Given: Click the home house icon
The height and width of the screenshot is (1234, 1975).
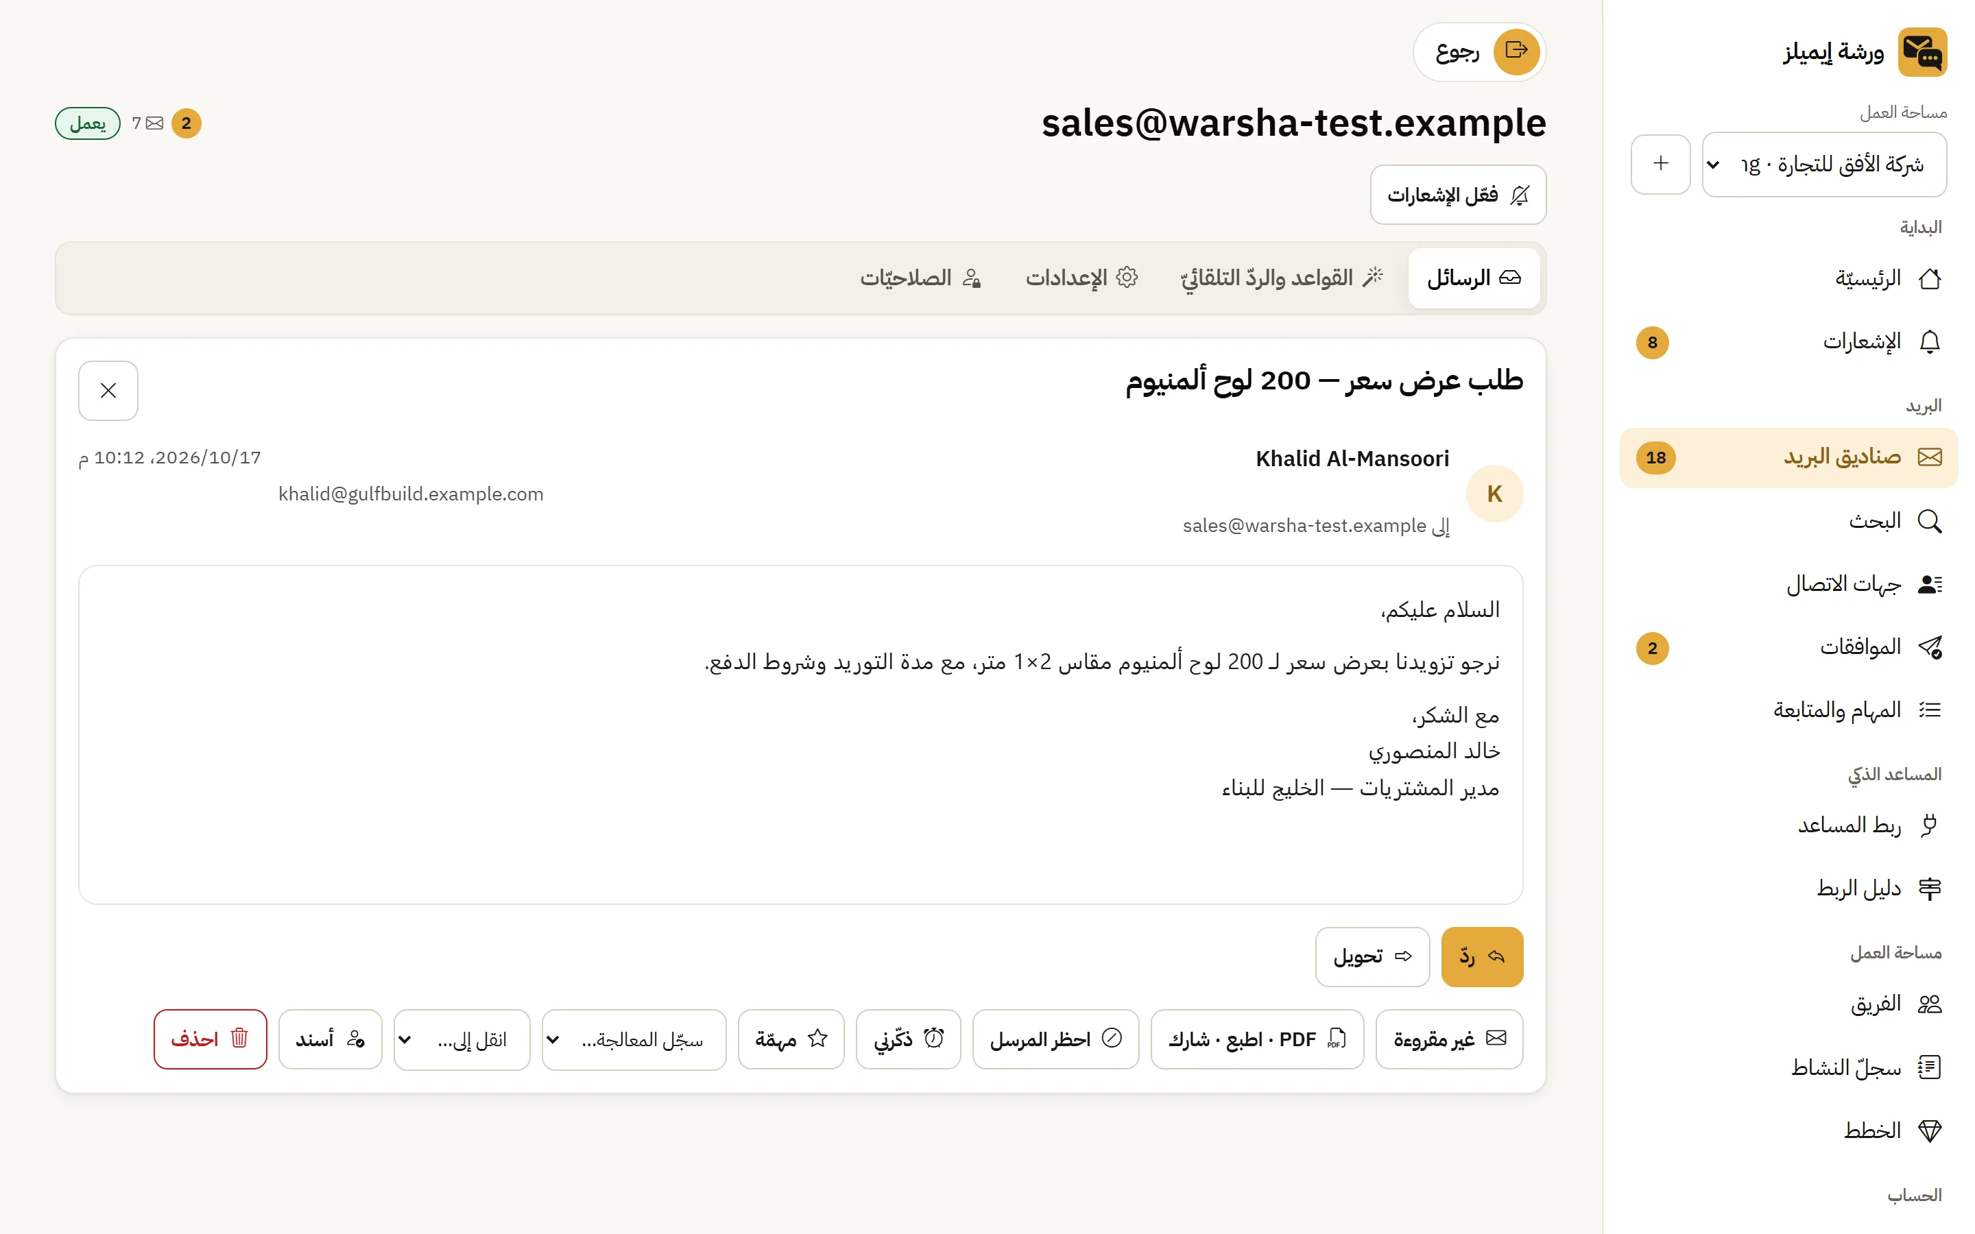Looking at the screenshot, I should (x=1929, y=279).
